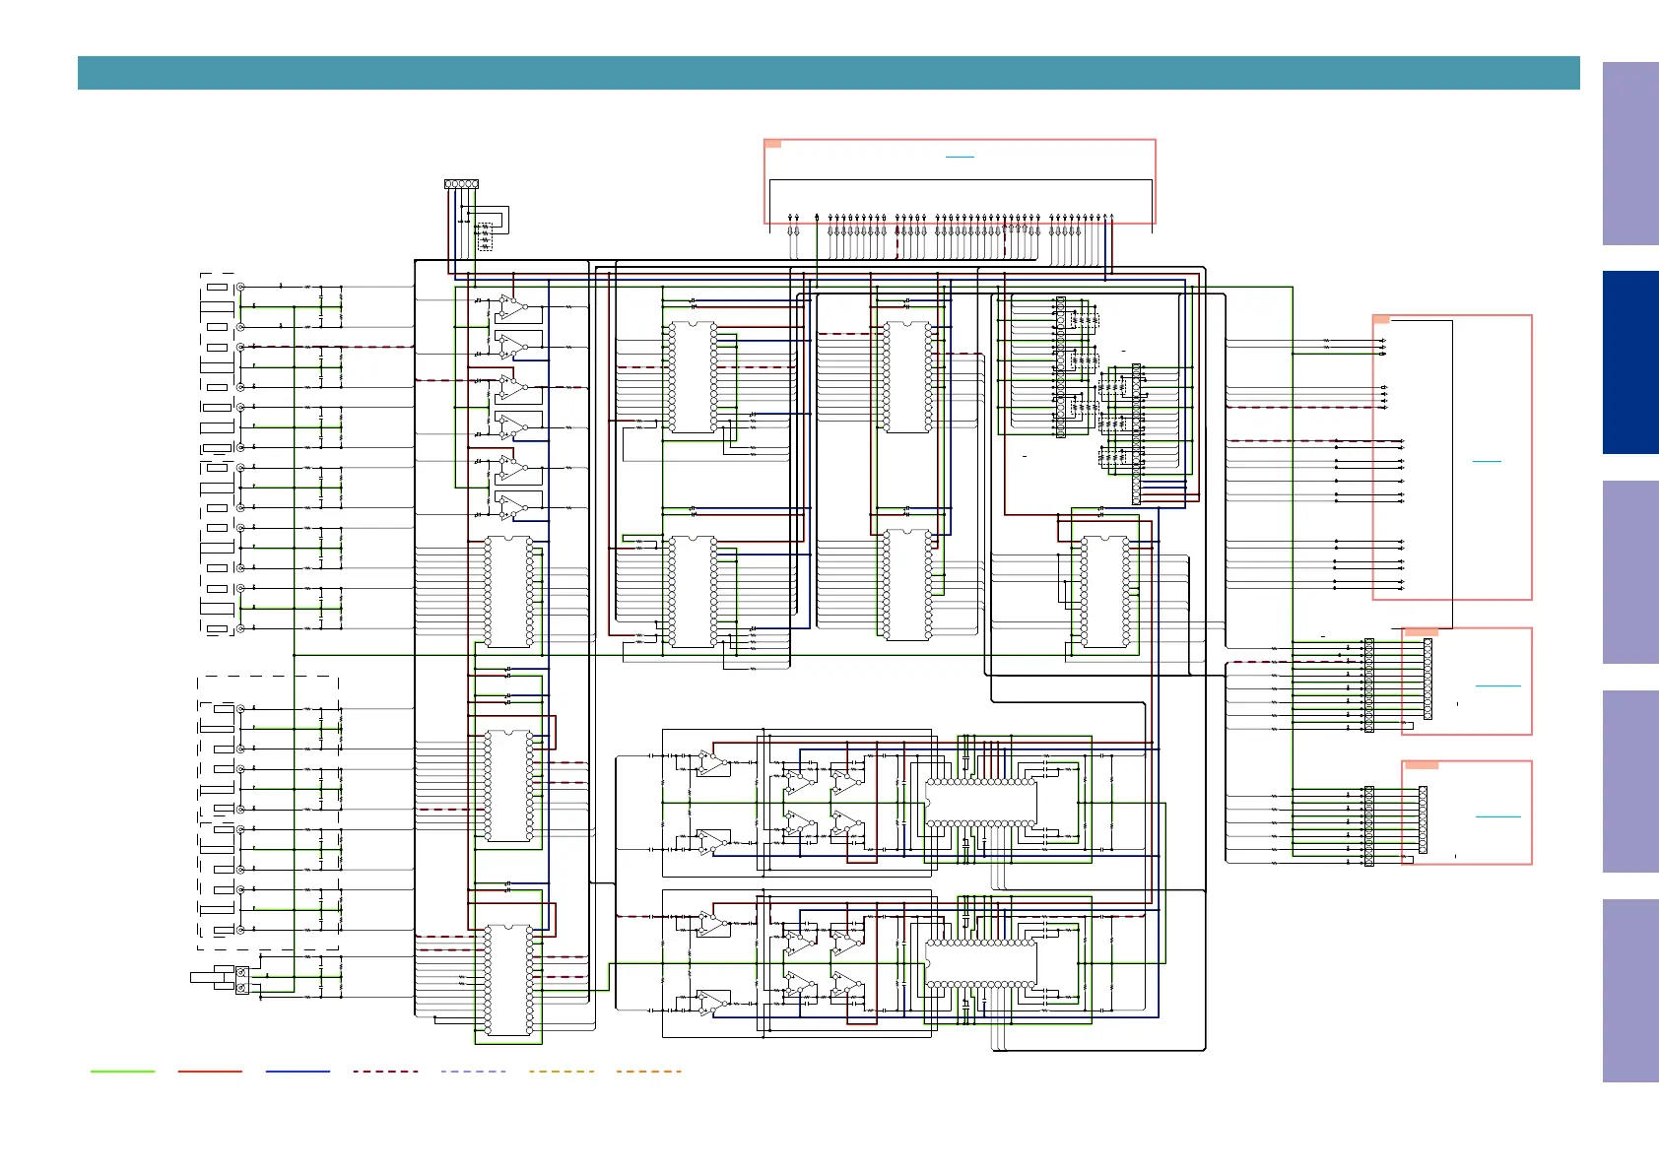Open the topmost purple side tab
Image resolution: width=1659 pixels, height=1173 pixels.
click(x=1630, y=154)
